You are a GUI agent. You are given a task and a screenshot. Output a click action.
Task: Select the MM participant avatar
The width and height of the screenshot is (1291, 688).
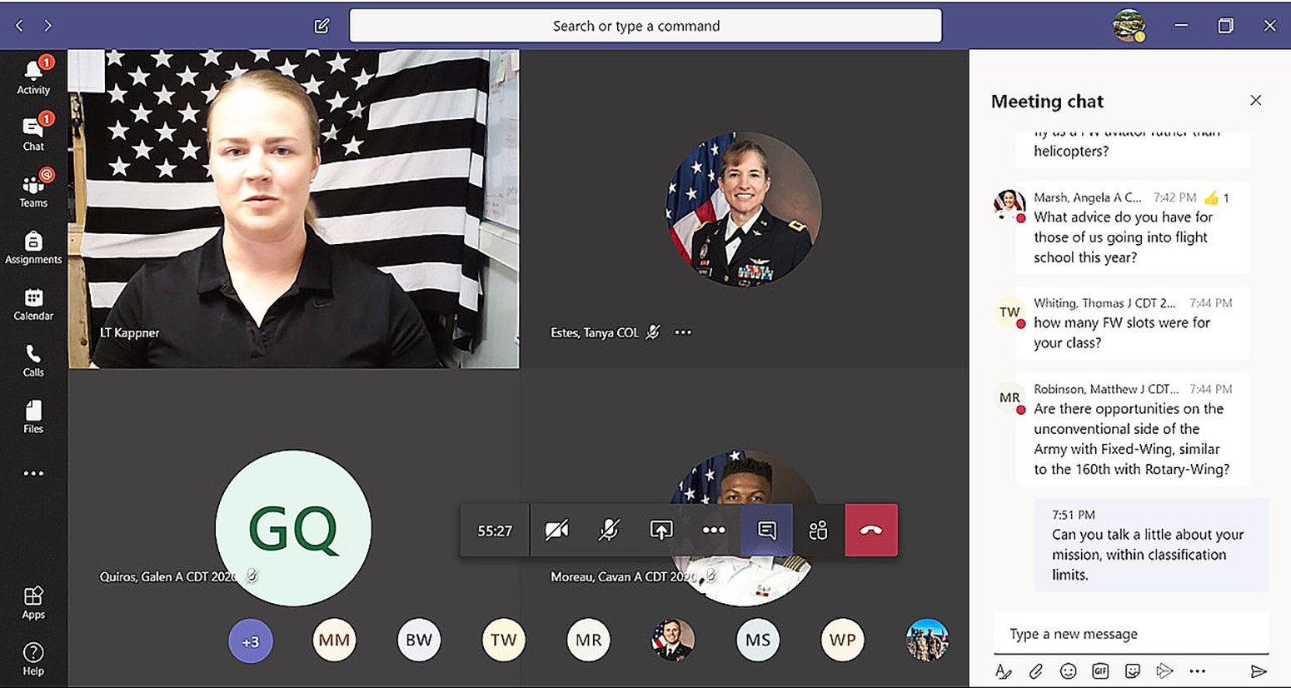click(334, 641)
